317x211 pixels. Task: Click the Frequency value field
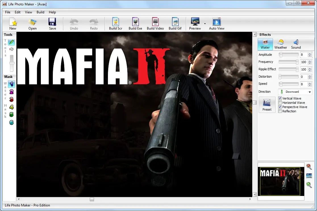[304, 62]
